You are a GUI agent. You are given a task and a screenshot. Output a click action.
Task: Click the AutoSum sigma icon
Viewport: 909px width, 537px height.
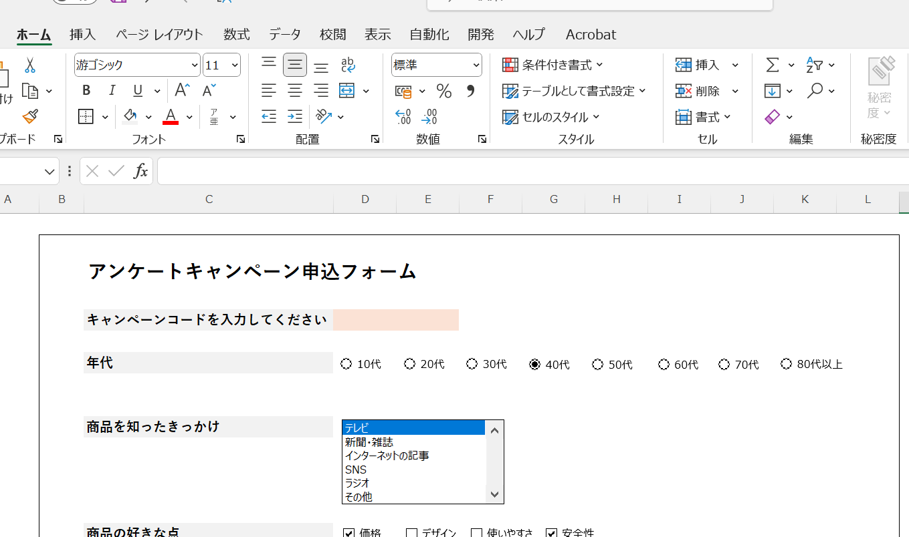(x=773, y=65)
